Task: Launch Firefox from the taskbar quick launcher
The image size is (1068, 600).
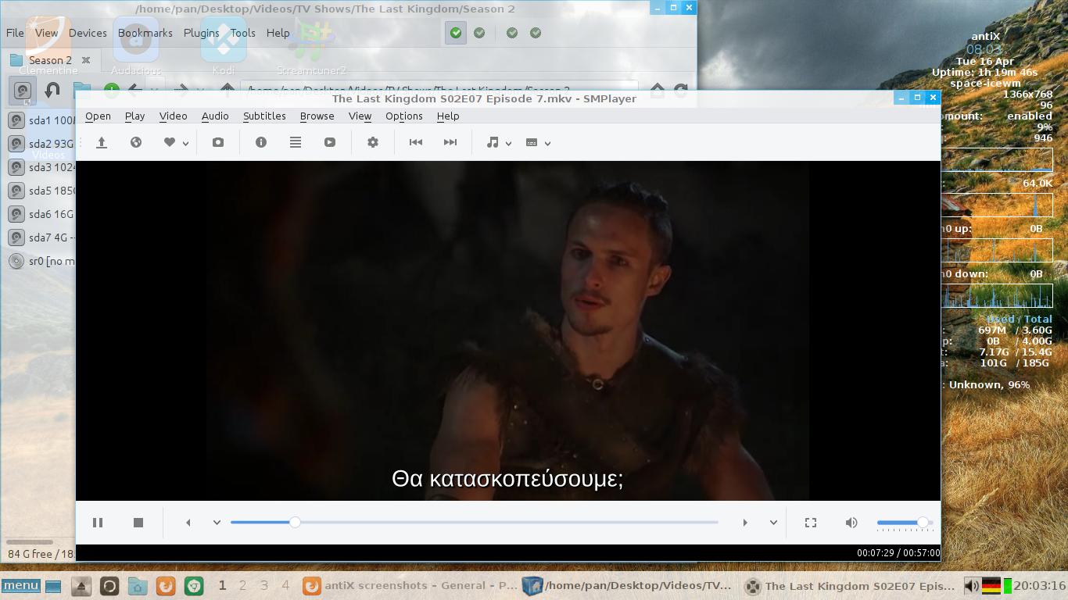Action: click(x=166, y=586)
